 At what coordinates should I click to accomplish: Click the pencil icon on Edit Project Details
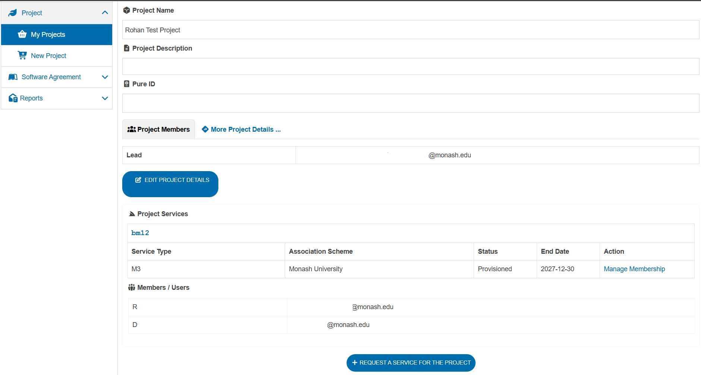tap(138, 180)
